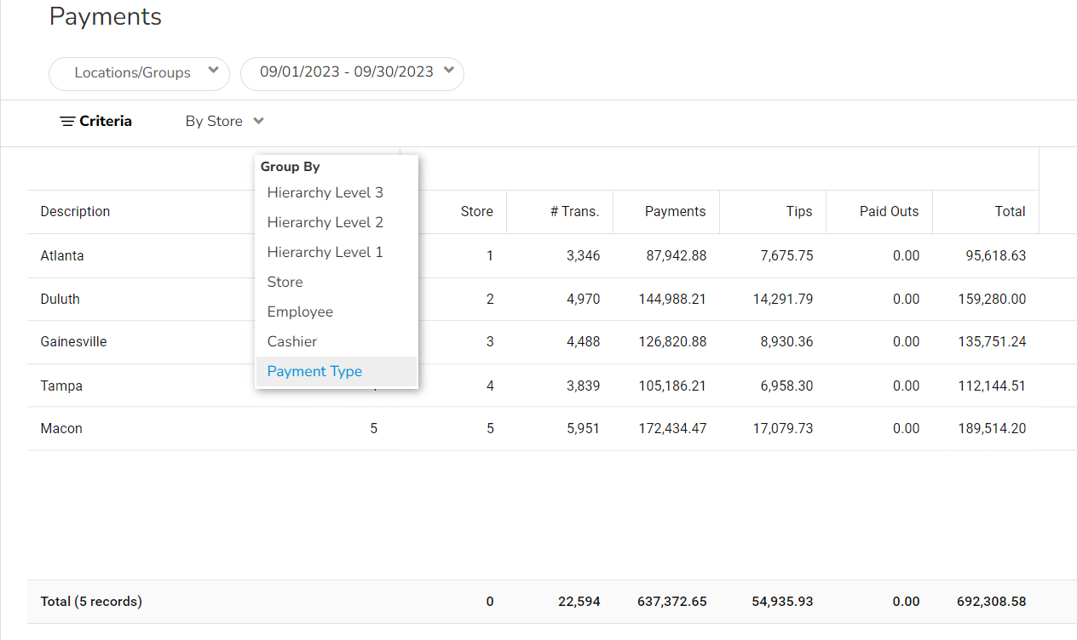Click the Criteria filter icon
The image size is (1077, 640).
point(68,122)
